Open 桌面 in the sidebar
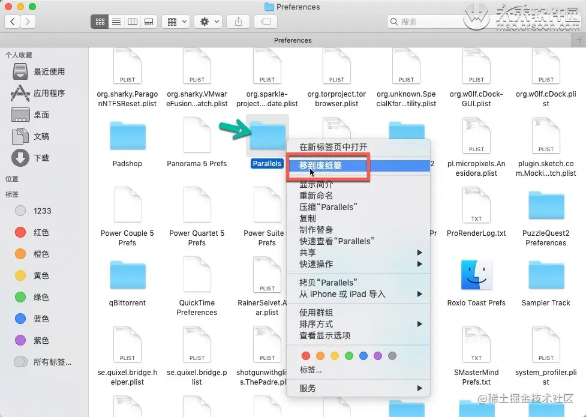This screenshot has width=586, height=417. click(x=31, y=115)
